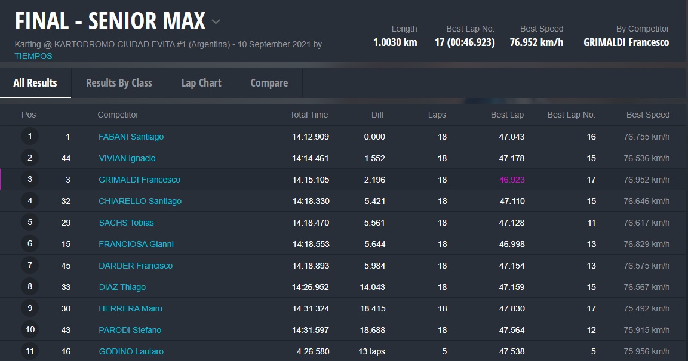The width and height of the screenshot is (688, 361).
Task: Open the Results By Class tab
Action: click(119, 83)
